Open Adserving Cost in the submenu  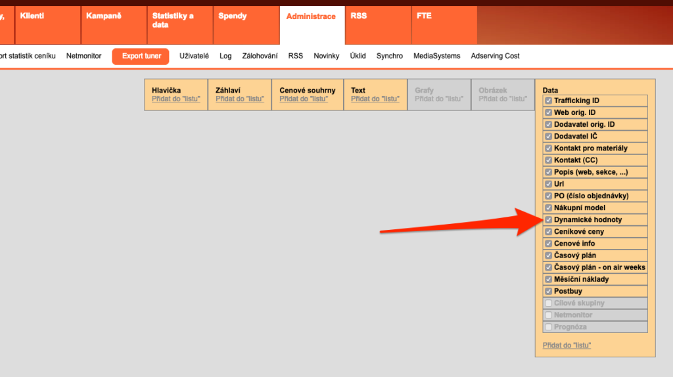[495, 56]
